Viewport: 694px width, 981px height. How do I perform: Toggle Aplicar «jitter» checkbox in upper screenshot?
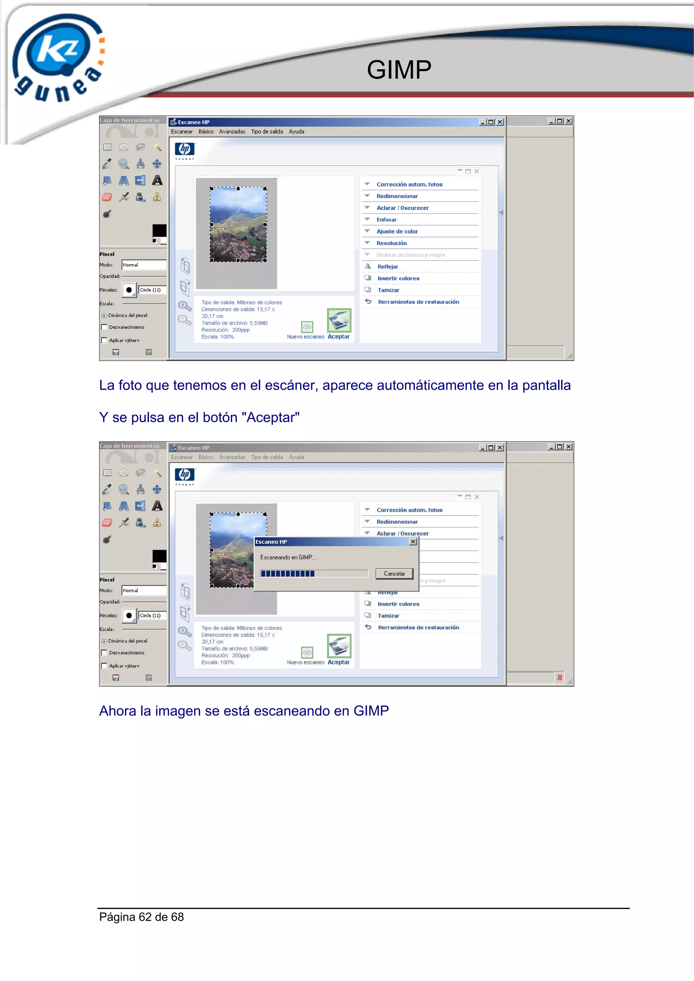104,341
